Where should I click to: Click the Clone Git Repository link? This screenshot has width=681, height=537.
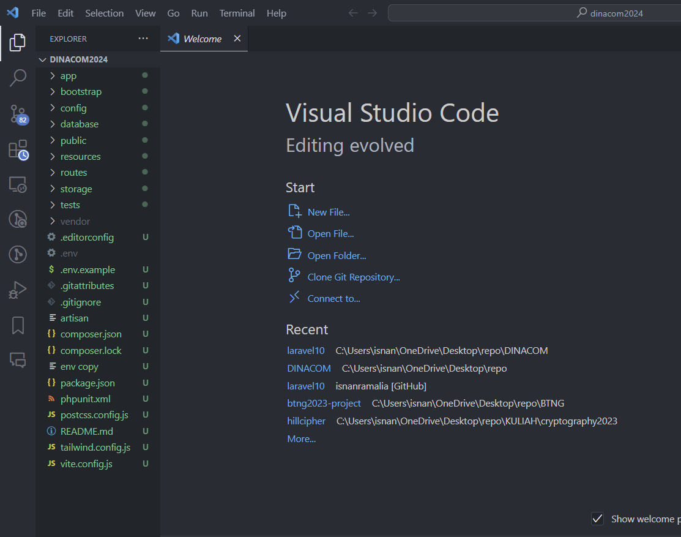tap(354, 277)
